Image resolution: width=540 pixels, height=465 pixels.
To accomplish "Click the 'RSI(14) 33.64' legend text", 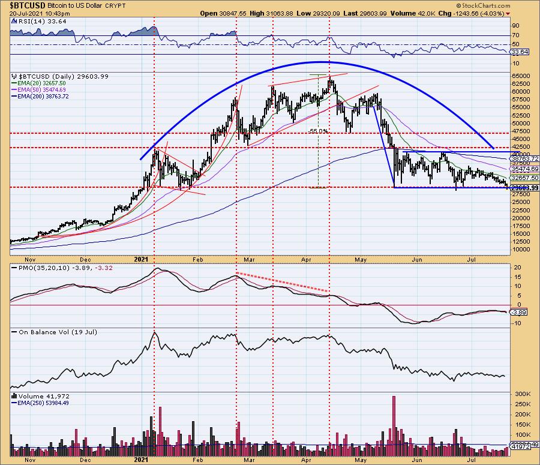I will pos(42,21).
